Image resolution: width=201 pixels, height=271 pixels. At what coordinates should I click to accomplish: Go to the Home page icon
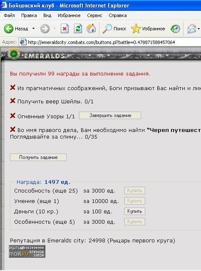click(91, 29)
